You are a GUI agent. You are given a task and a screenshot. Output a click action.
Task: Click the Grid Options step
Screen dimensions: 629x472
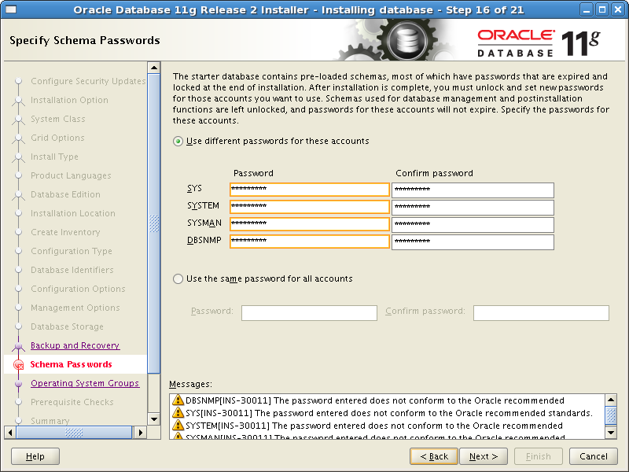point(57,138)
